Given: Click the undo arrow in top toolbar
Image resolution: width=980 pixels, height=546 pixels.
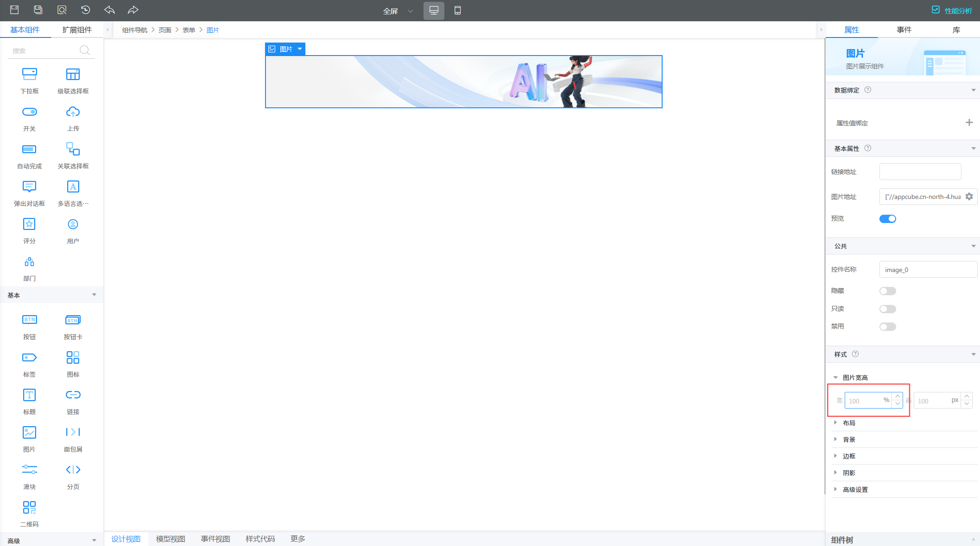Looking at the screenshot, I should point(109,10).
